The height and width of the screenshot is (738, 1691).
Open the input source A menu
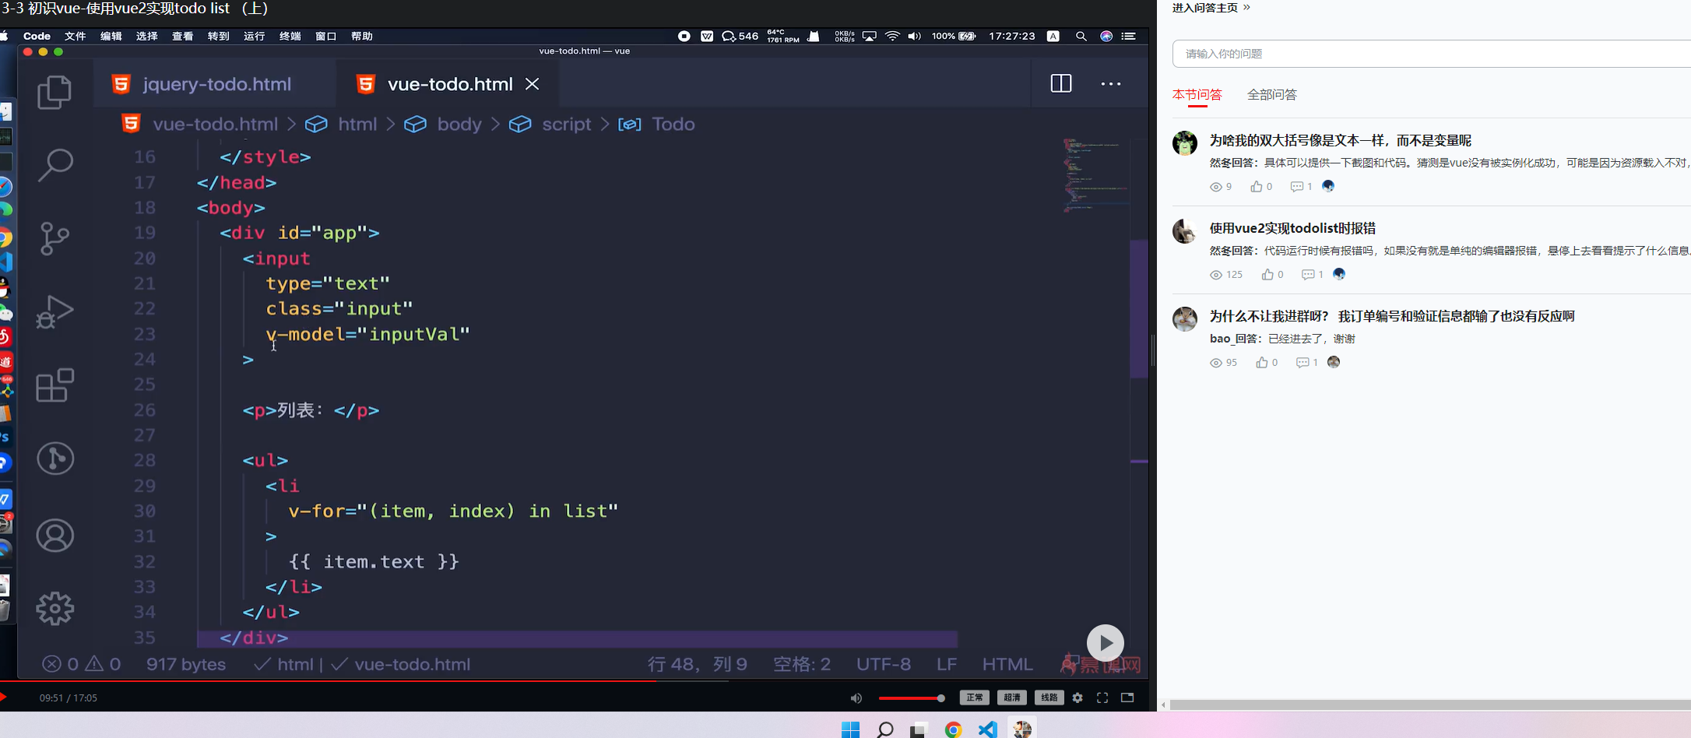pyautogui.click(x=1053, y=36)
